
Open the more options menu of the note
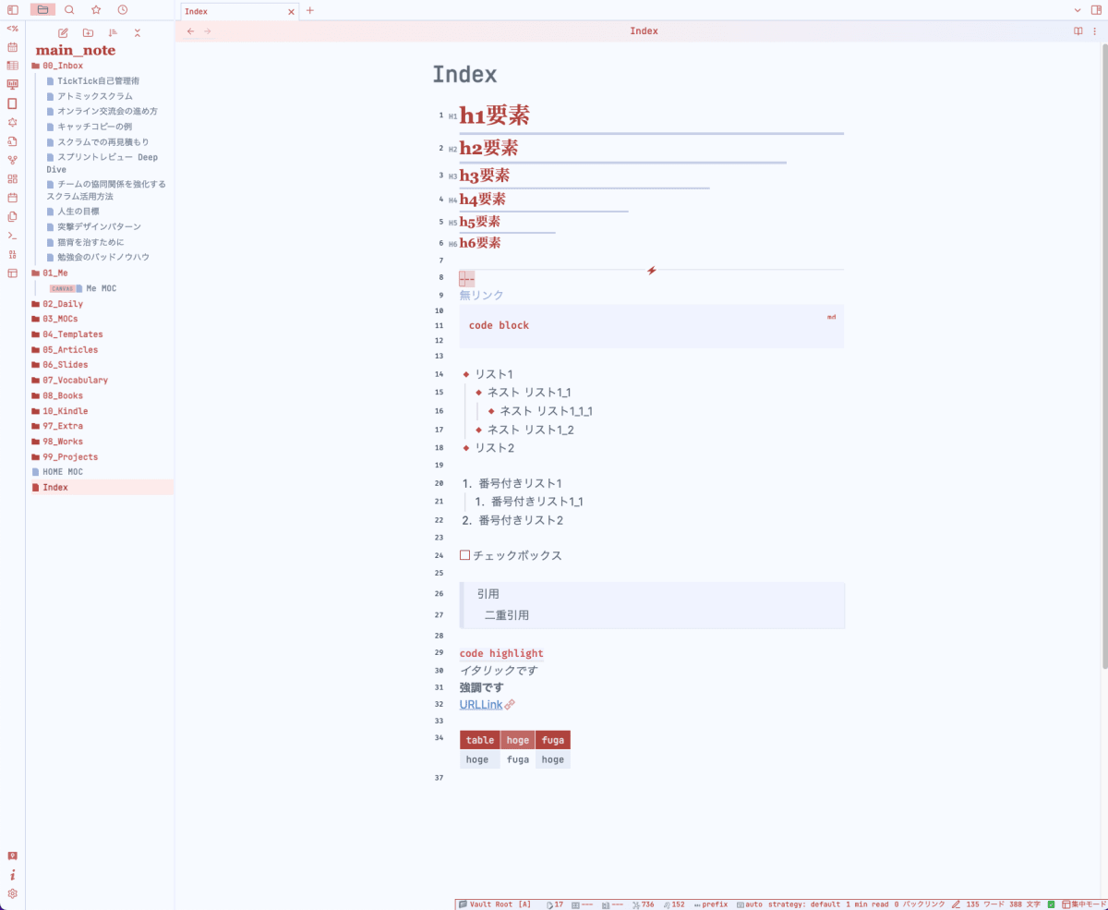1095,30
